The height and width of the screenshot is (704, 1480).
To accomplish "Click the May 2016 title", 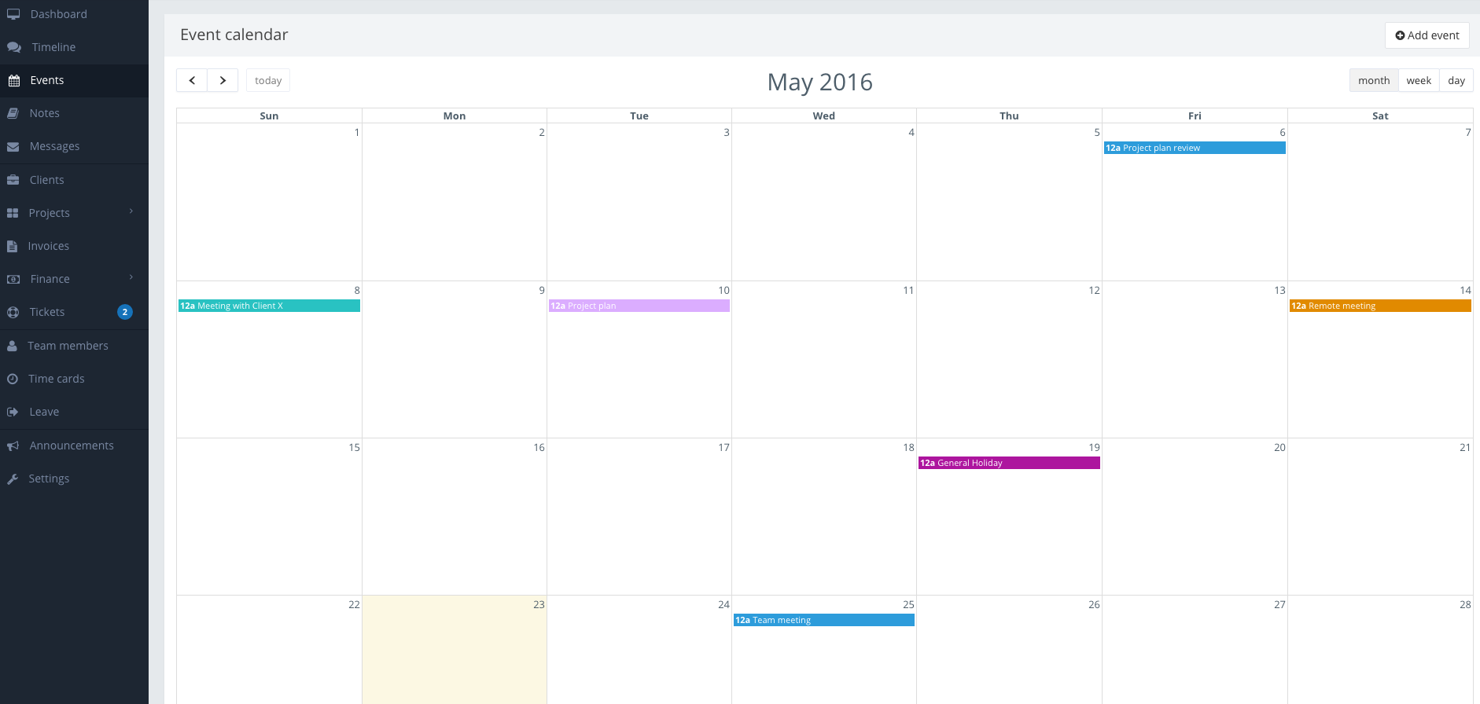I will pos(820,82).
